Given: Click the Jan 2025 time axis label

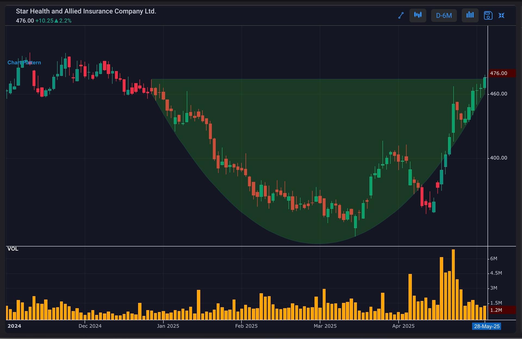Looking at the screenshot, I should (168, 326).
